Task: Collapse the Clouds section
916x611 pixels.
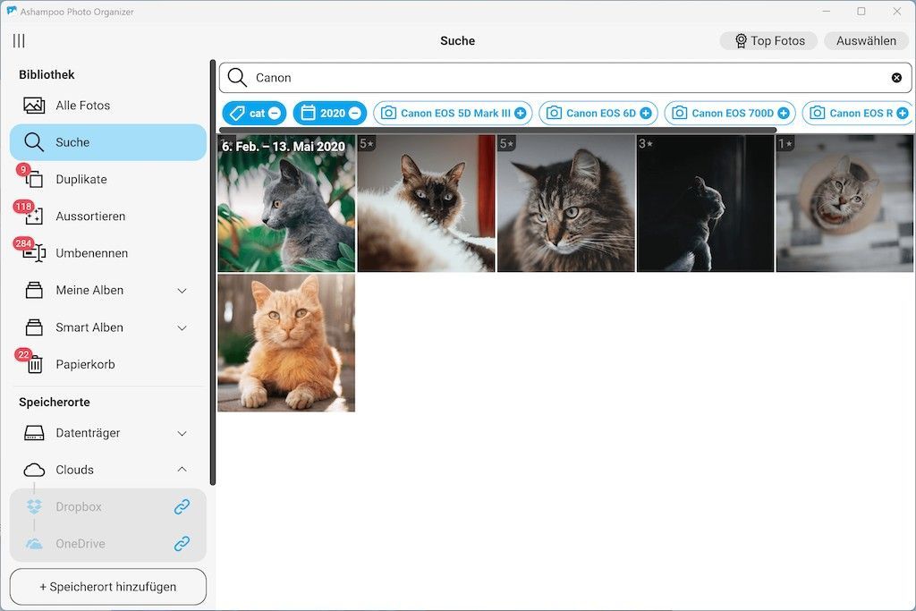Action: coord(182,470)
